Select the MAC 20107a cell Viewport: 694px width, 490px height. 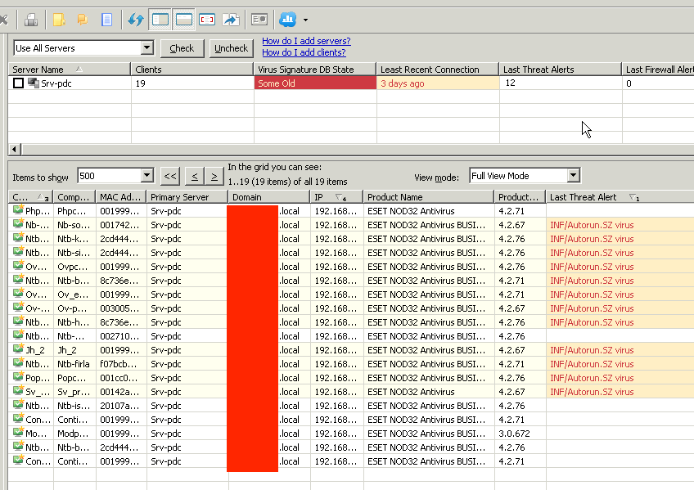[121, 406]
